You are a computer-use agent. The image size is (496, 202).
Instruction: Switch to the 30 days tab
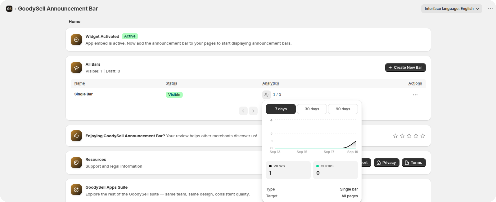coord(312,109)
